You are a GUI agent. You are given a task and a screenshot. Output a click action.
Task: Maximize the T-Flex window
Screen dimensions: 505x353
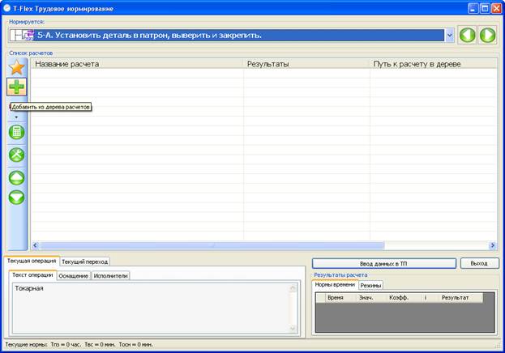(x=485, y=8)
